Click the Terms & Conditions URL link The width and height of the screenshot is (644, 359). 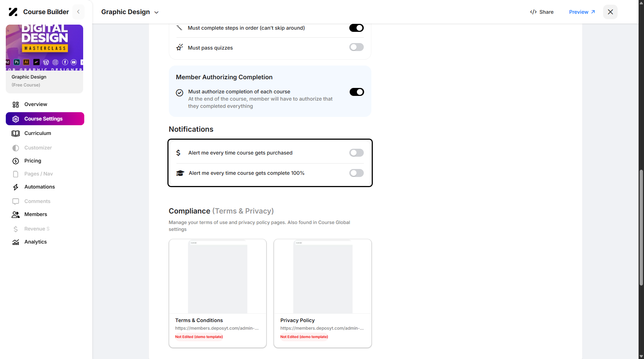pyautogui.click(x=217, y=328)
